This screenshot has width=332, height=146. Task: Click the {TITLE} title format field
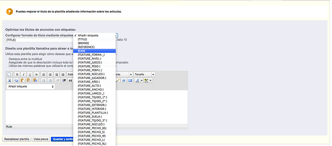coord(39,40)
